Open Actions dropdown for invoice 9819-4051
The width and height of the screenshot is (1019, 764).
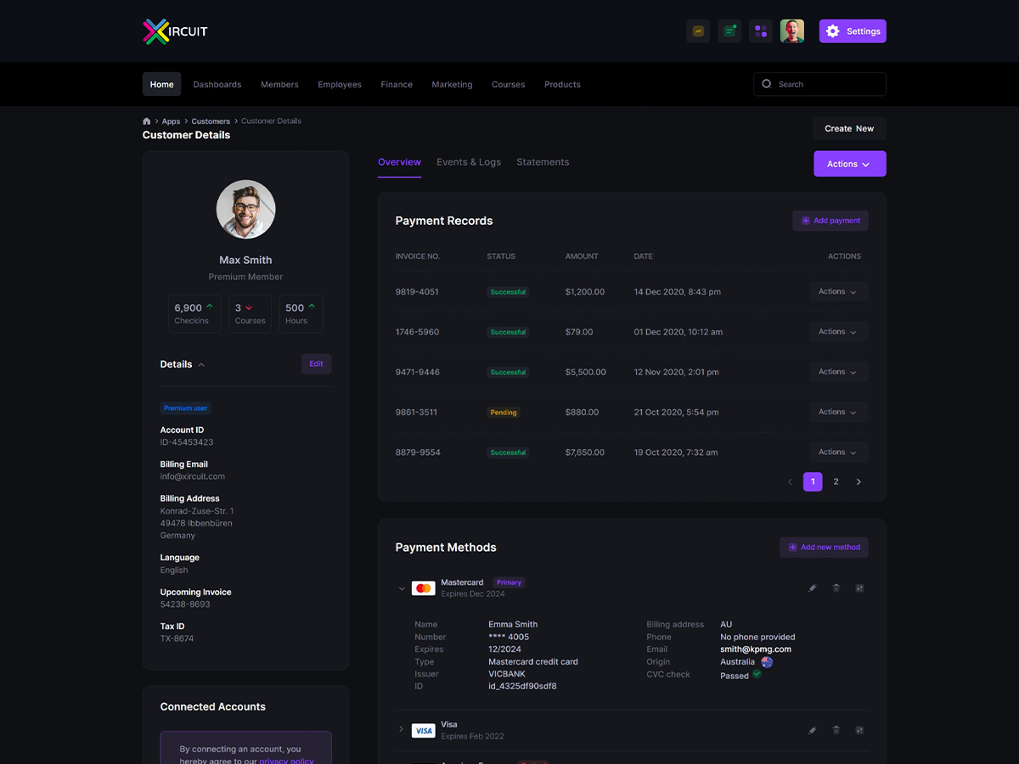tap(838, 292)
